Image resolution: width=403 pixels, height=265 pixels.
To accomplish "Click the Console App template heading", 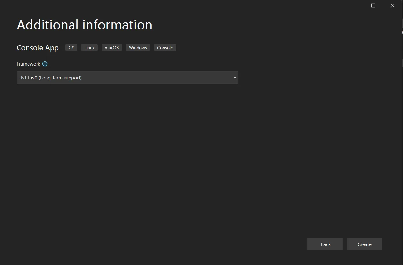I will tap(38, 48).
